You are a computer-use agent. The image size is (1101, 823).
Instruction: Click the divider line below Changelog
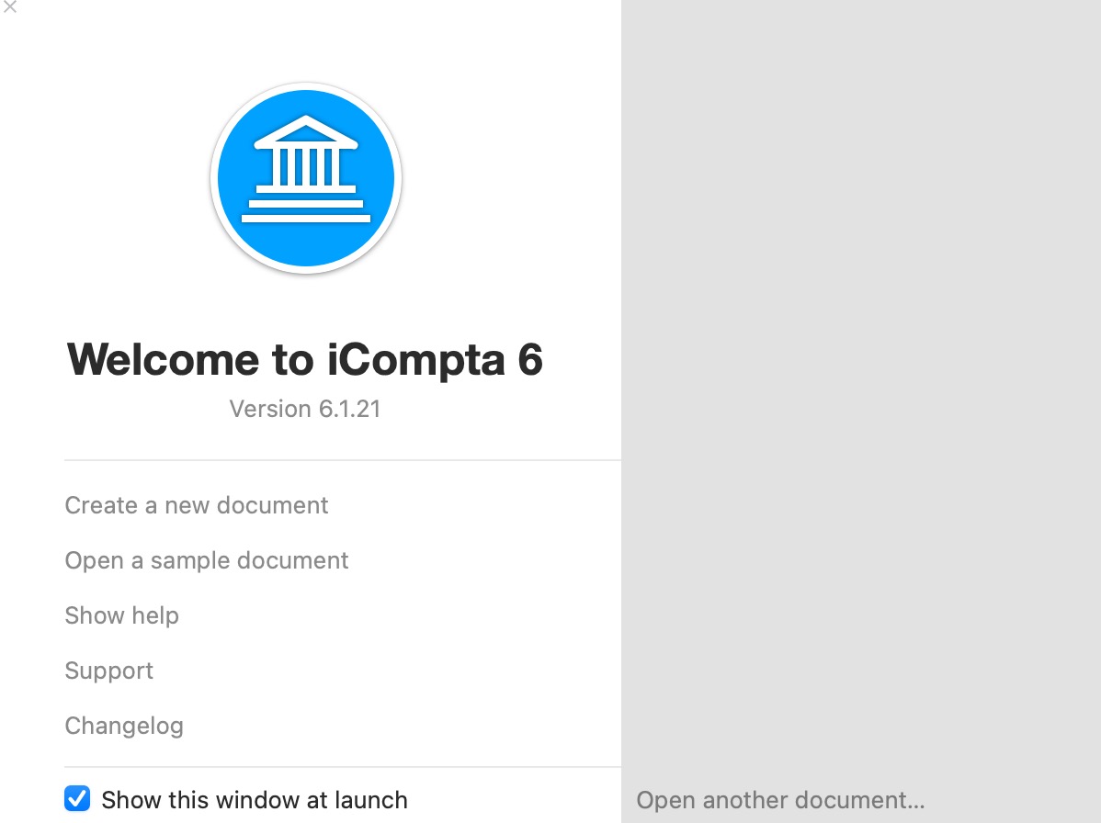(x=343, y=767)
